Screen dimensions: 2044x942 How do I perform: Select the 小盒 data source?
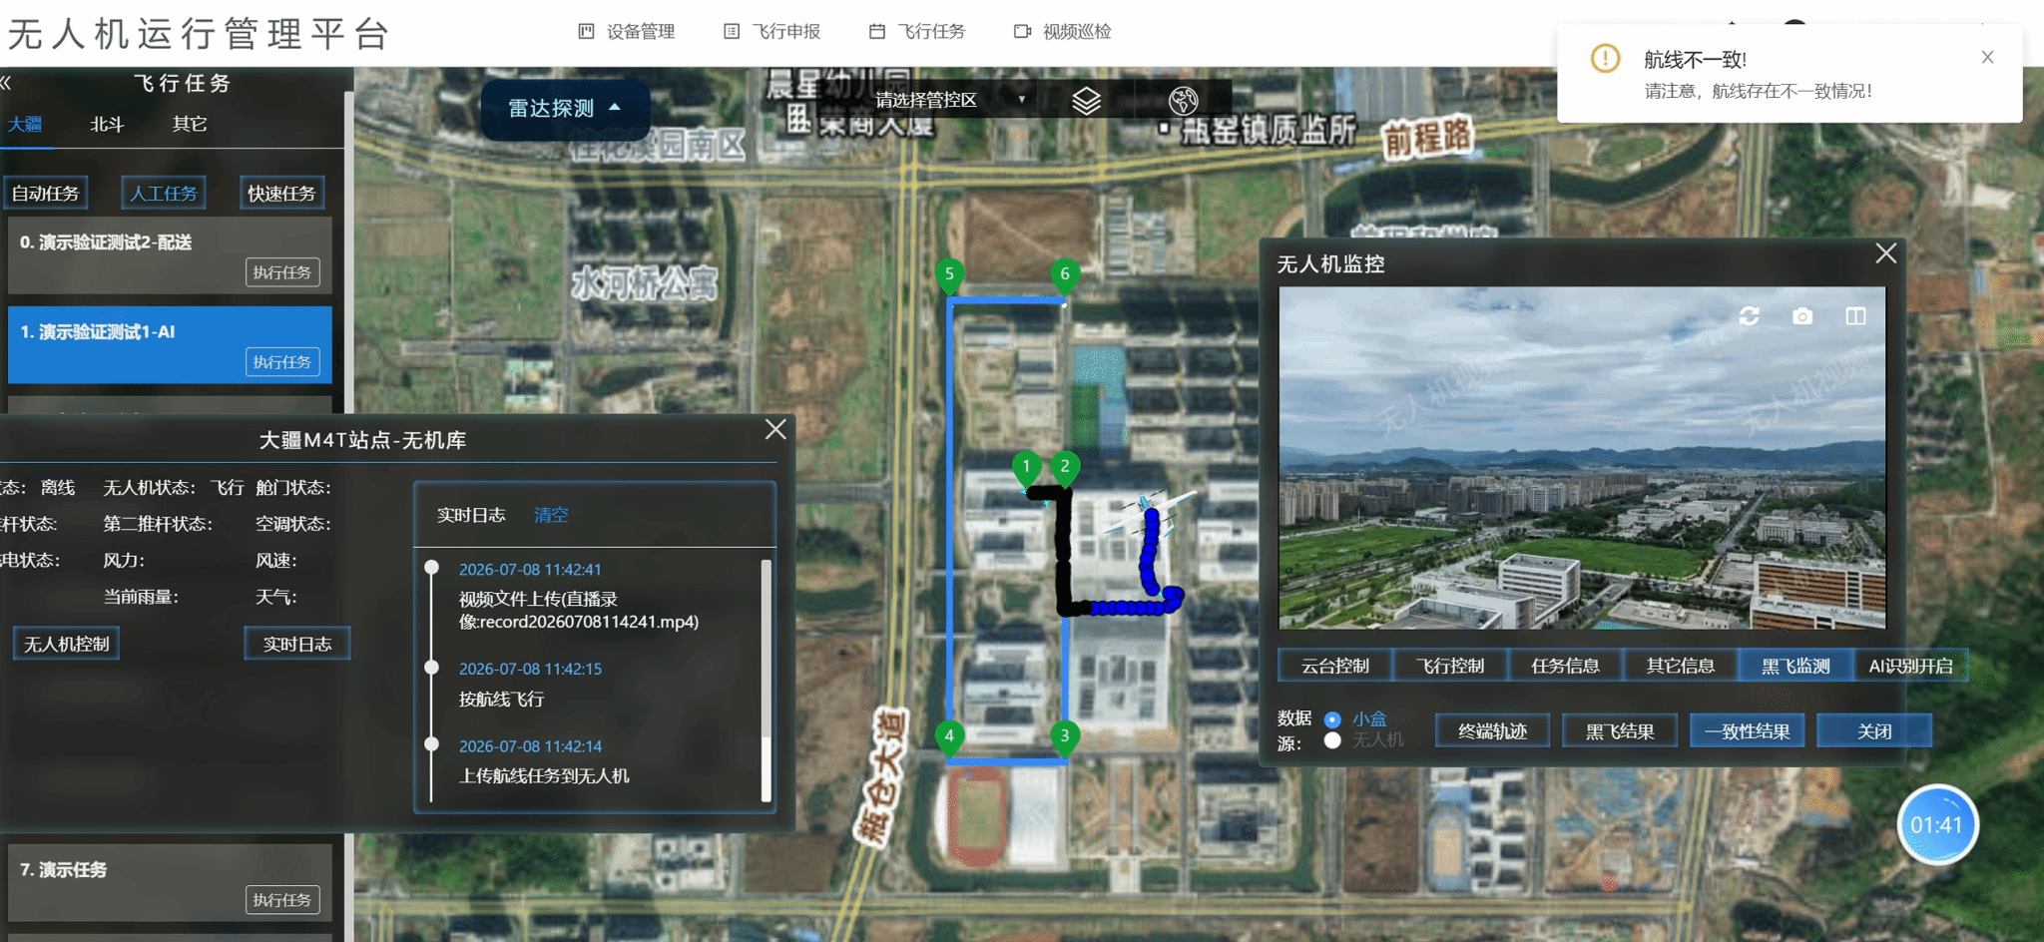point(1332,719)
